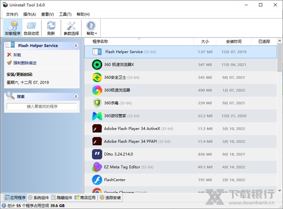
Task: Select Adobe Flash Player 34 PPAPI name
Action: pyautogui.click(x=131, y=141)
